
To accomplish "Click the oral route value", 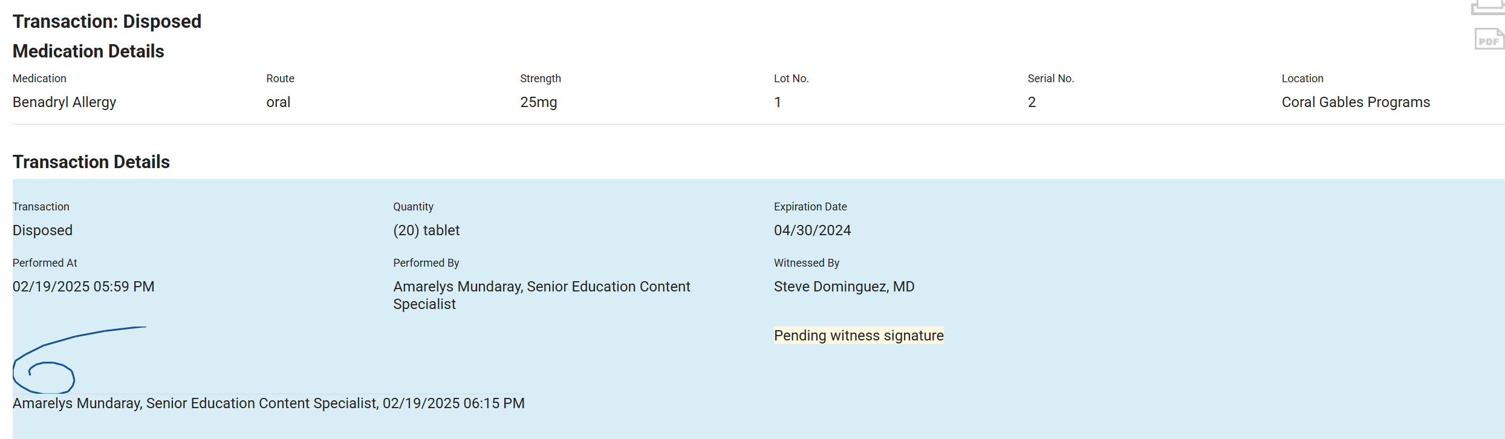I will (278, 102).
